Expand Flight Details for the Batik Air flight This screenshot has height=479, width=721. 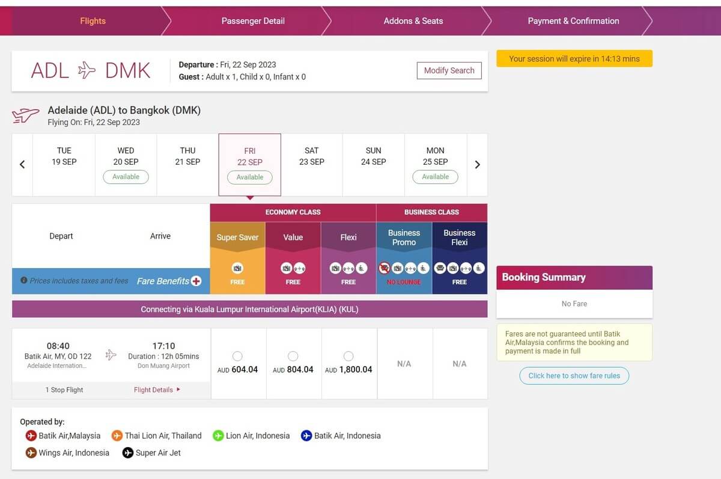pos(157,389)
